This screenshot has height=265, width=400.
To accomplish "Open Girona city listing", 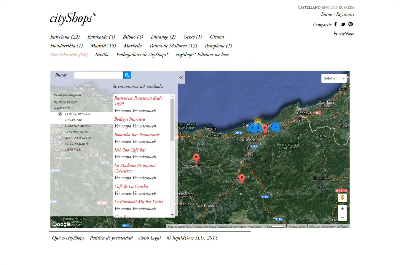I will pyautogui.click(x=217, y=37).
